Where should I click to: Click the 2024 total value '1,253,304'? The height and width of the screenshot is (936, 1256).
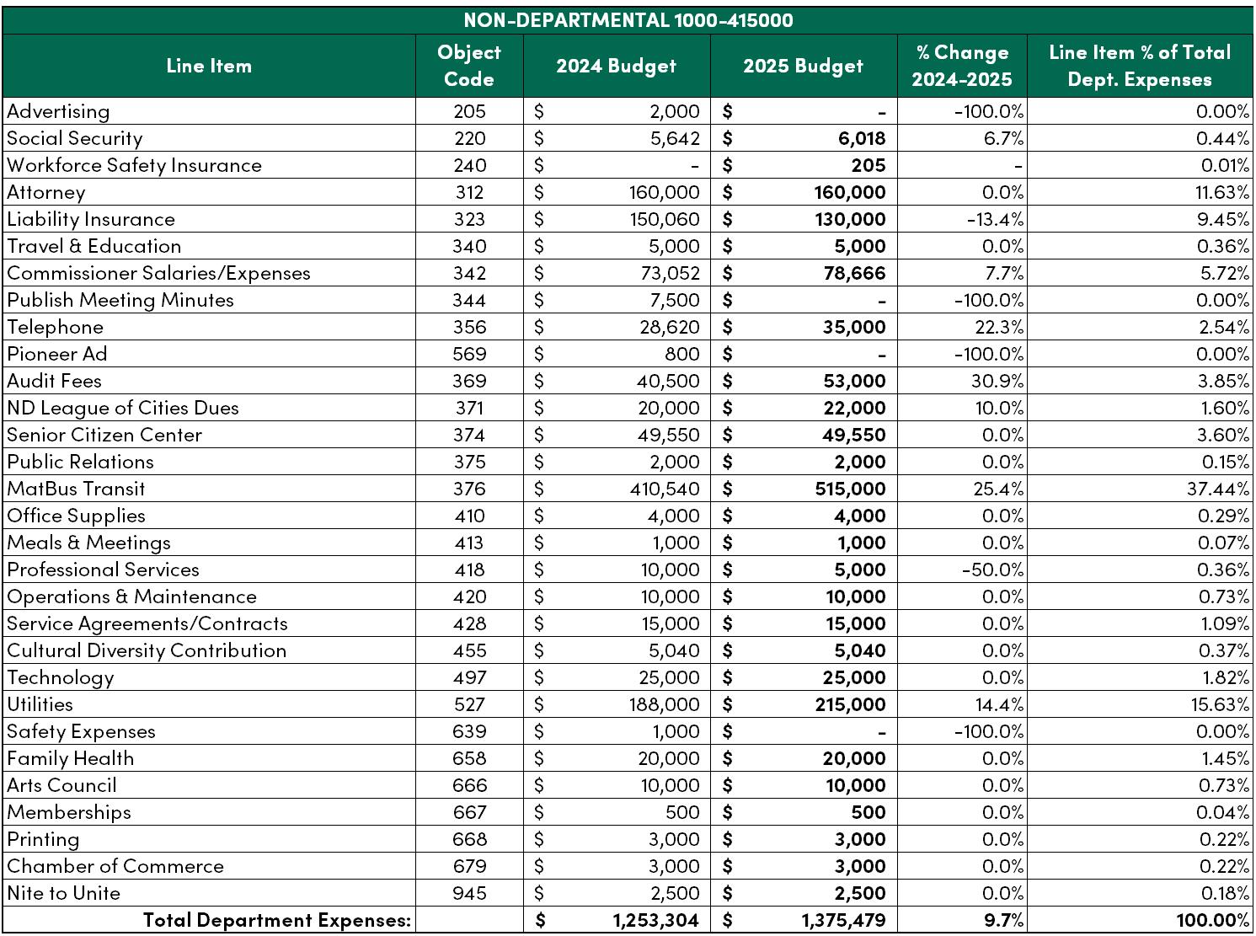pyautogui.click(x=657, y=920)
